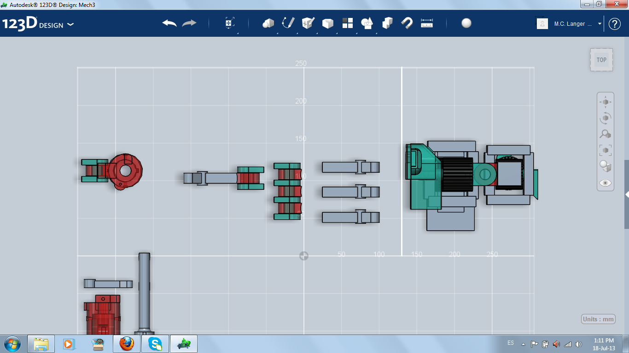Open the Material sphere tool
Viewport: 629px width, 353px height.
(x=466, y=23)
